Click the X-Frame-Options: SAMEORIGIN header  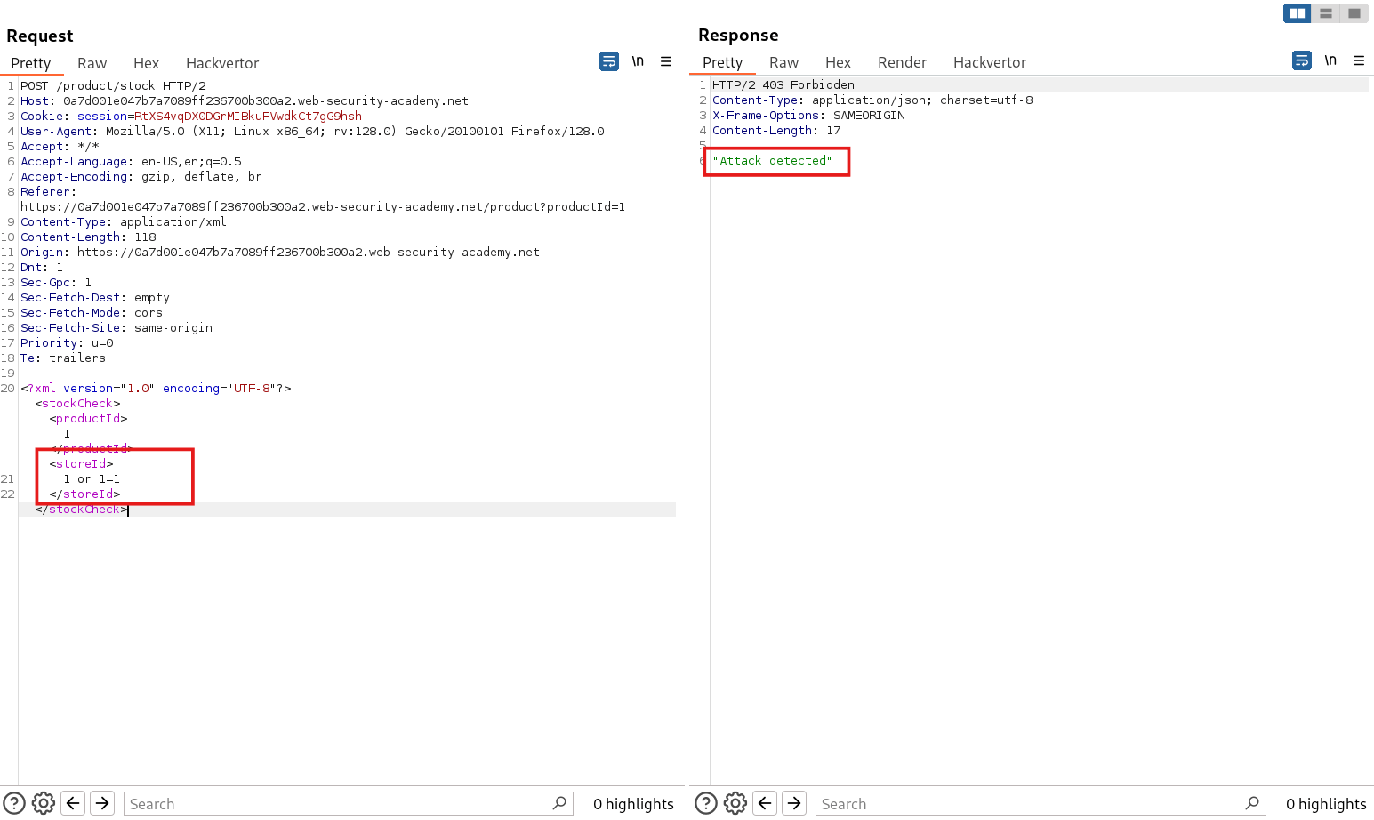coord(808,115)
